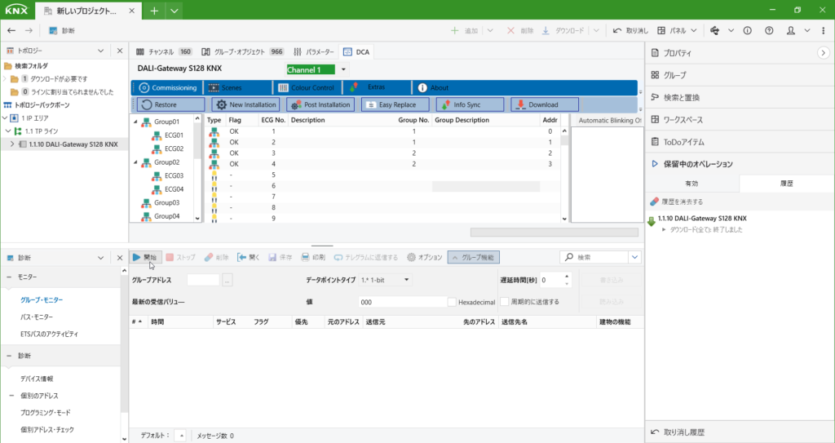Switch to the パラメーター tab
This screenshot has width=835, height=443.
314,52
